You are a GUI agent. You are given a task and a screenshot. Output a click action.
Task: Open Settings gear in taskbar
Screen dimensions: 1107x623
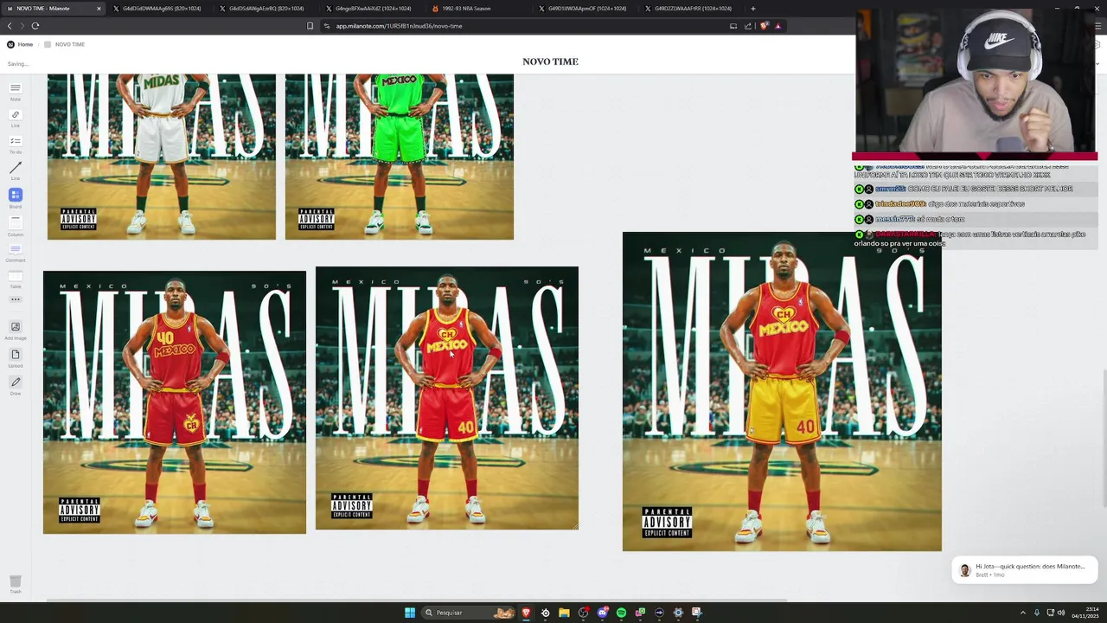point(678,613)
